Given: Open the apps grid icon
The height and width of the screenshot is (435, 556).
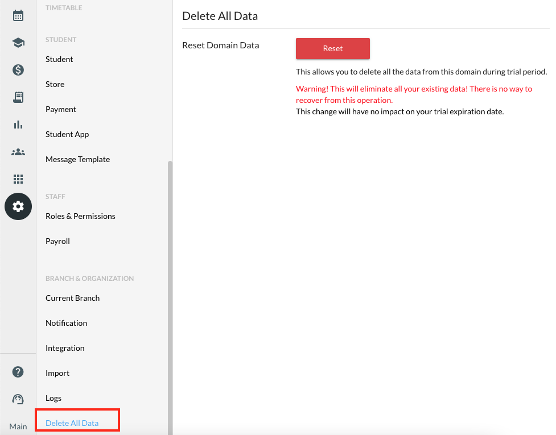Looking at the screenshot, I should pos(18,179).
